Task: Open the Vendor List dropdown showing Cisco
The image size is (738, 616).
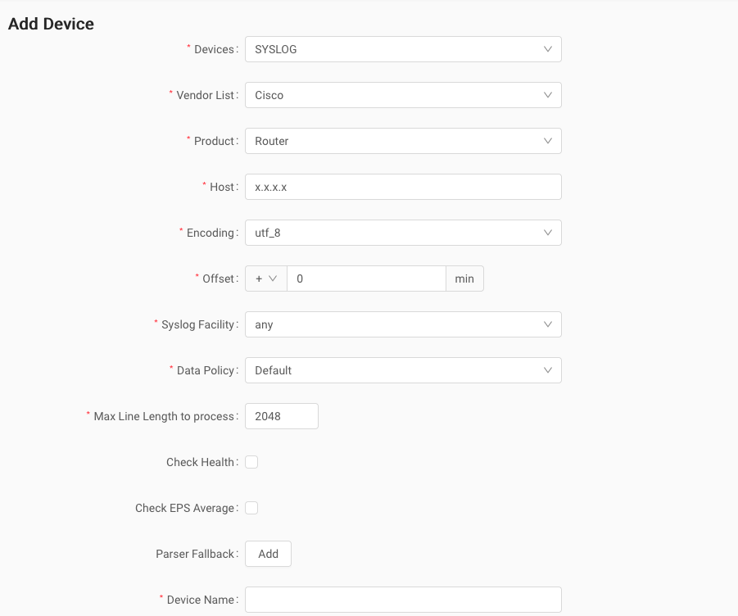Action: pos(403,95)
